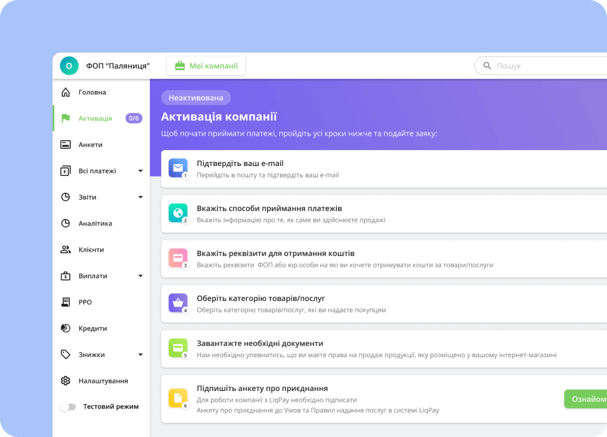Viewport: 607px width, 437px height.
Task: Click the РРО receipt icon
Action: click(x=65, y=302)
